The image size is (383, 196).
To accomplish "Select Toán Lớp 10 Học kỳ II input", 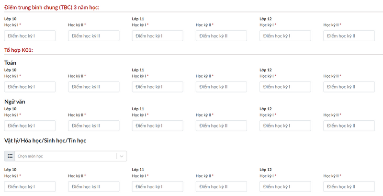I will (x=94, y=87).
